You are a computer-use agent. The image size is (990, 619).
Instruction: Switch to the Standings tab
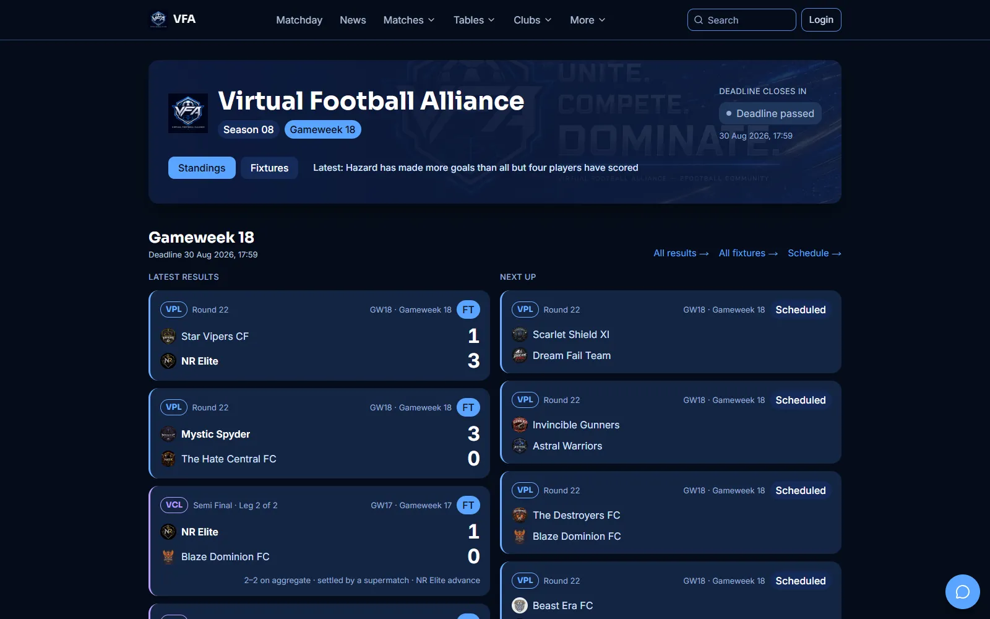[x=202, y=168]
